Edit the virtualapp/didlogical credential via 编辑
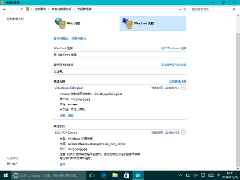 pyautogui.click(x=63, y=116)
